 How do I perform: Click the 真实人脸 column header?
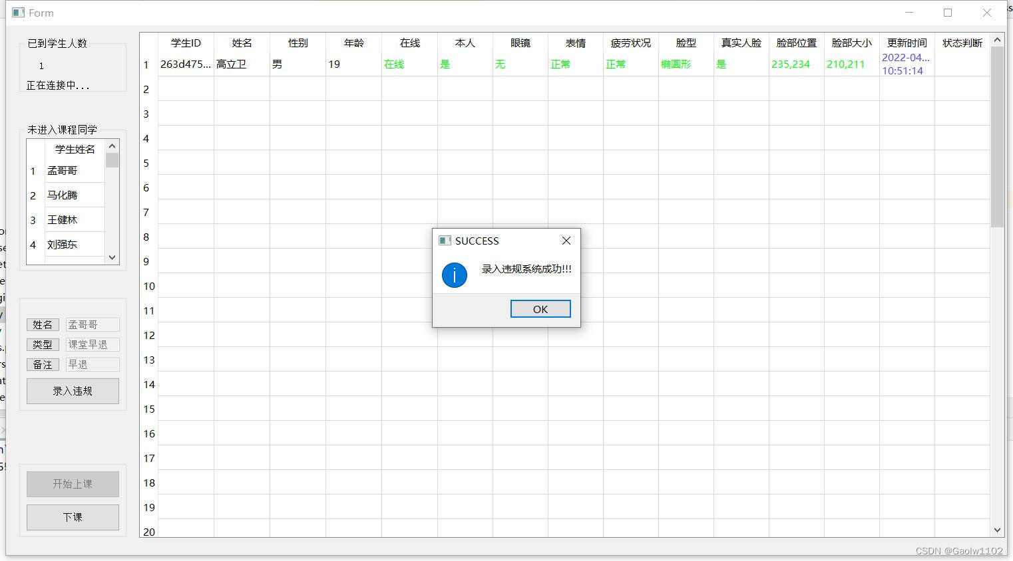coord(741,43)
